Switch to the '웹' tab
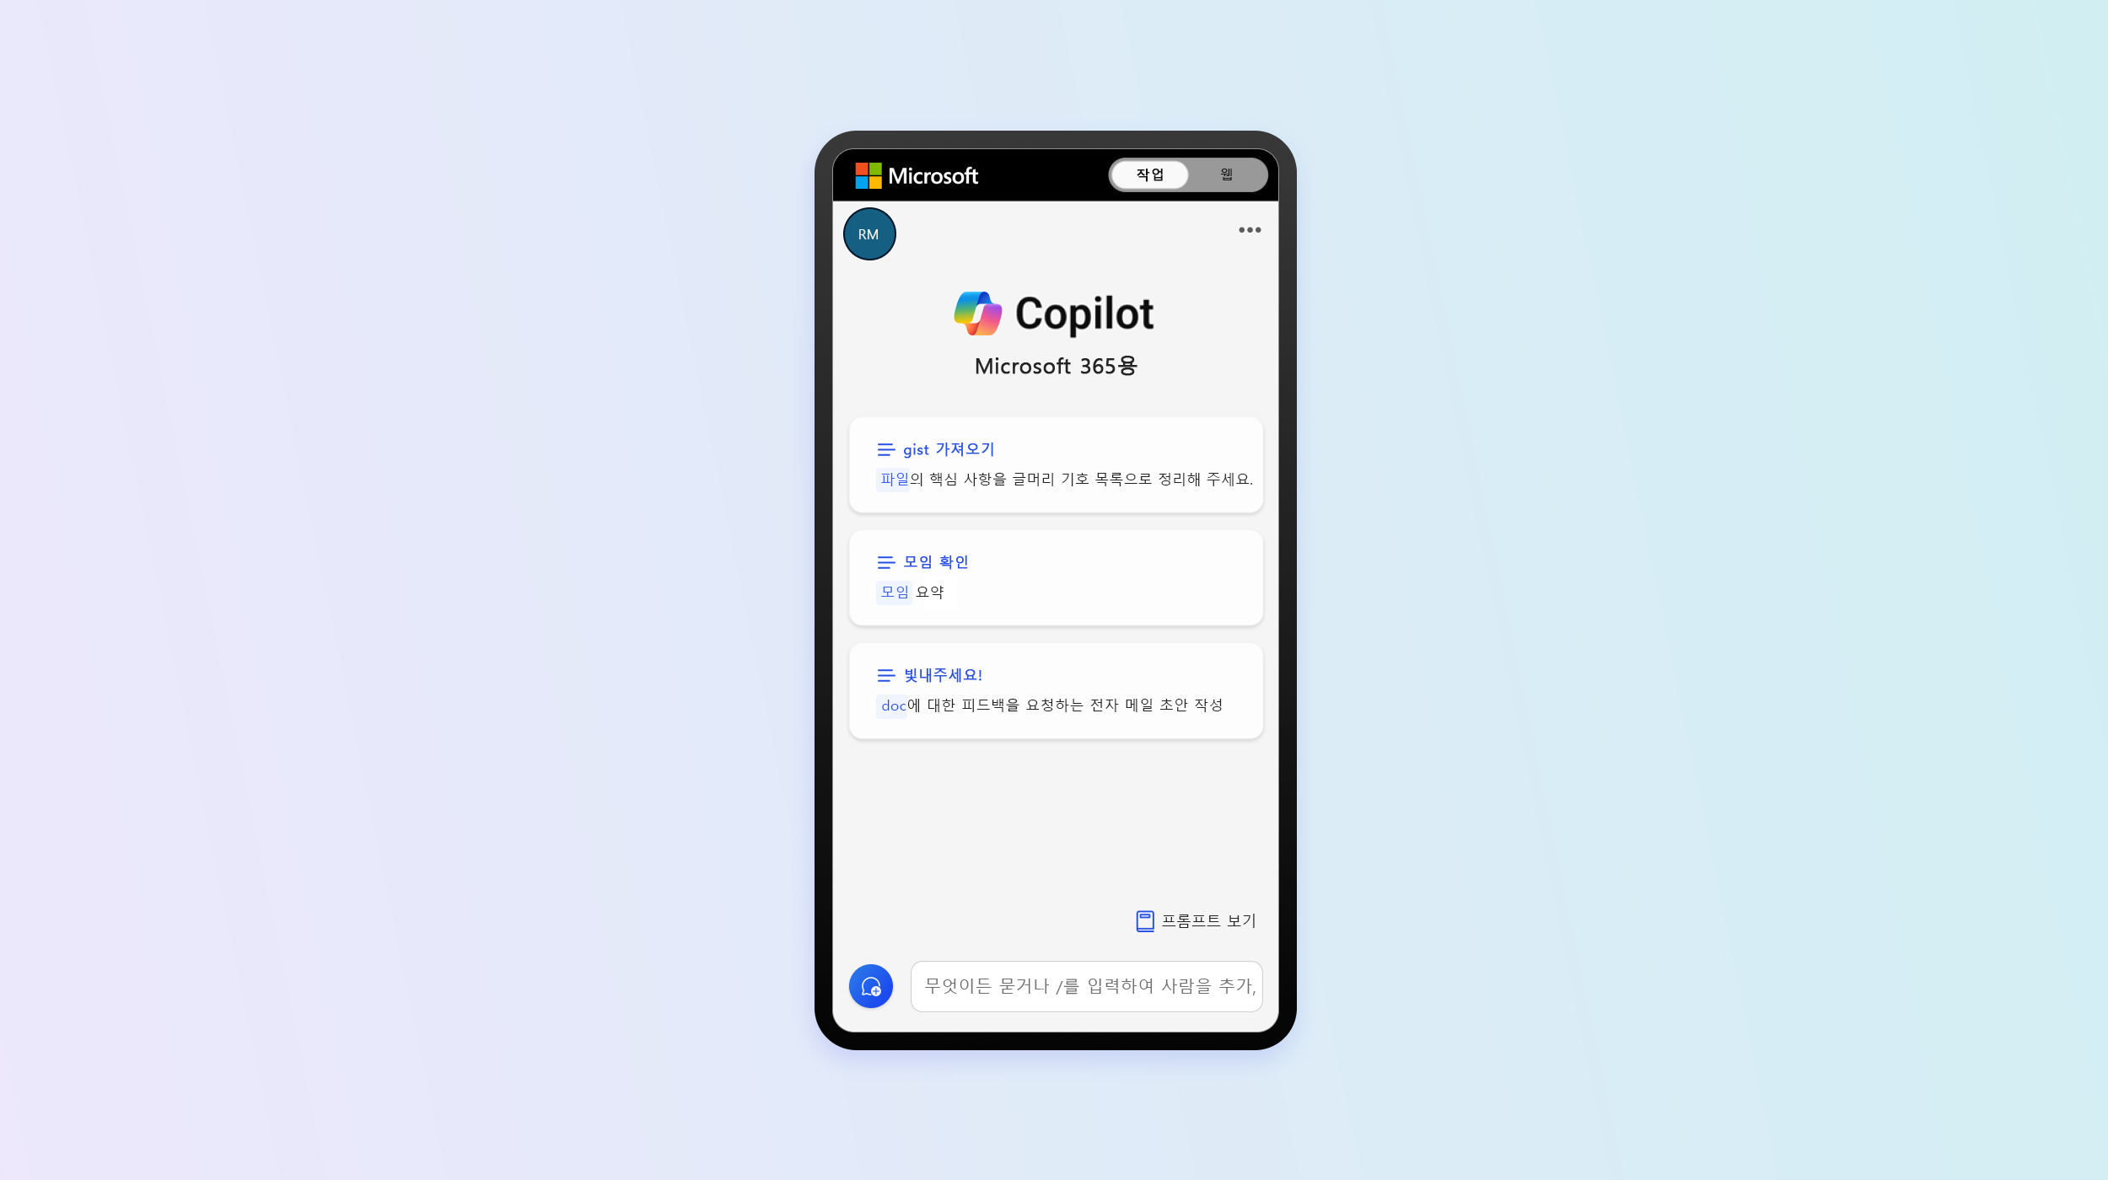 click(x=1225, y=174)
